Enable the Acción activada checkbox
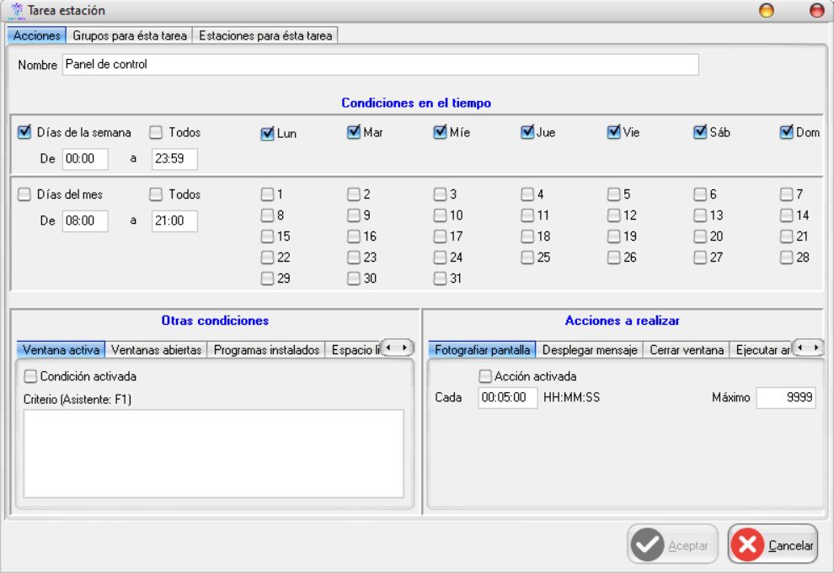Viewport: 834px width, 573px height. coord(484,376)
